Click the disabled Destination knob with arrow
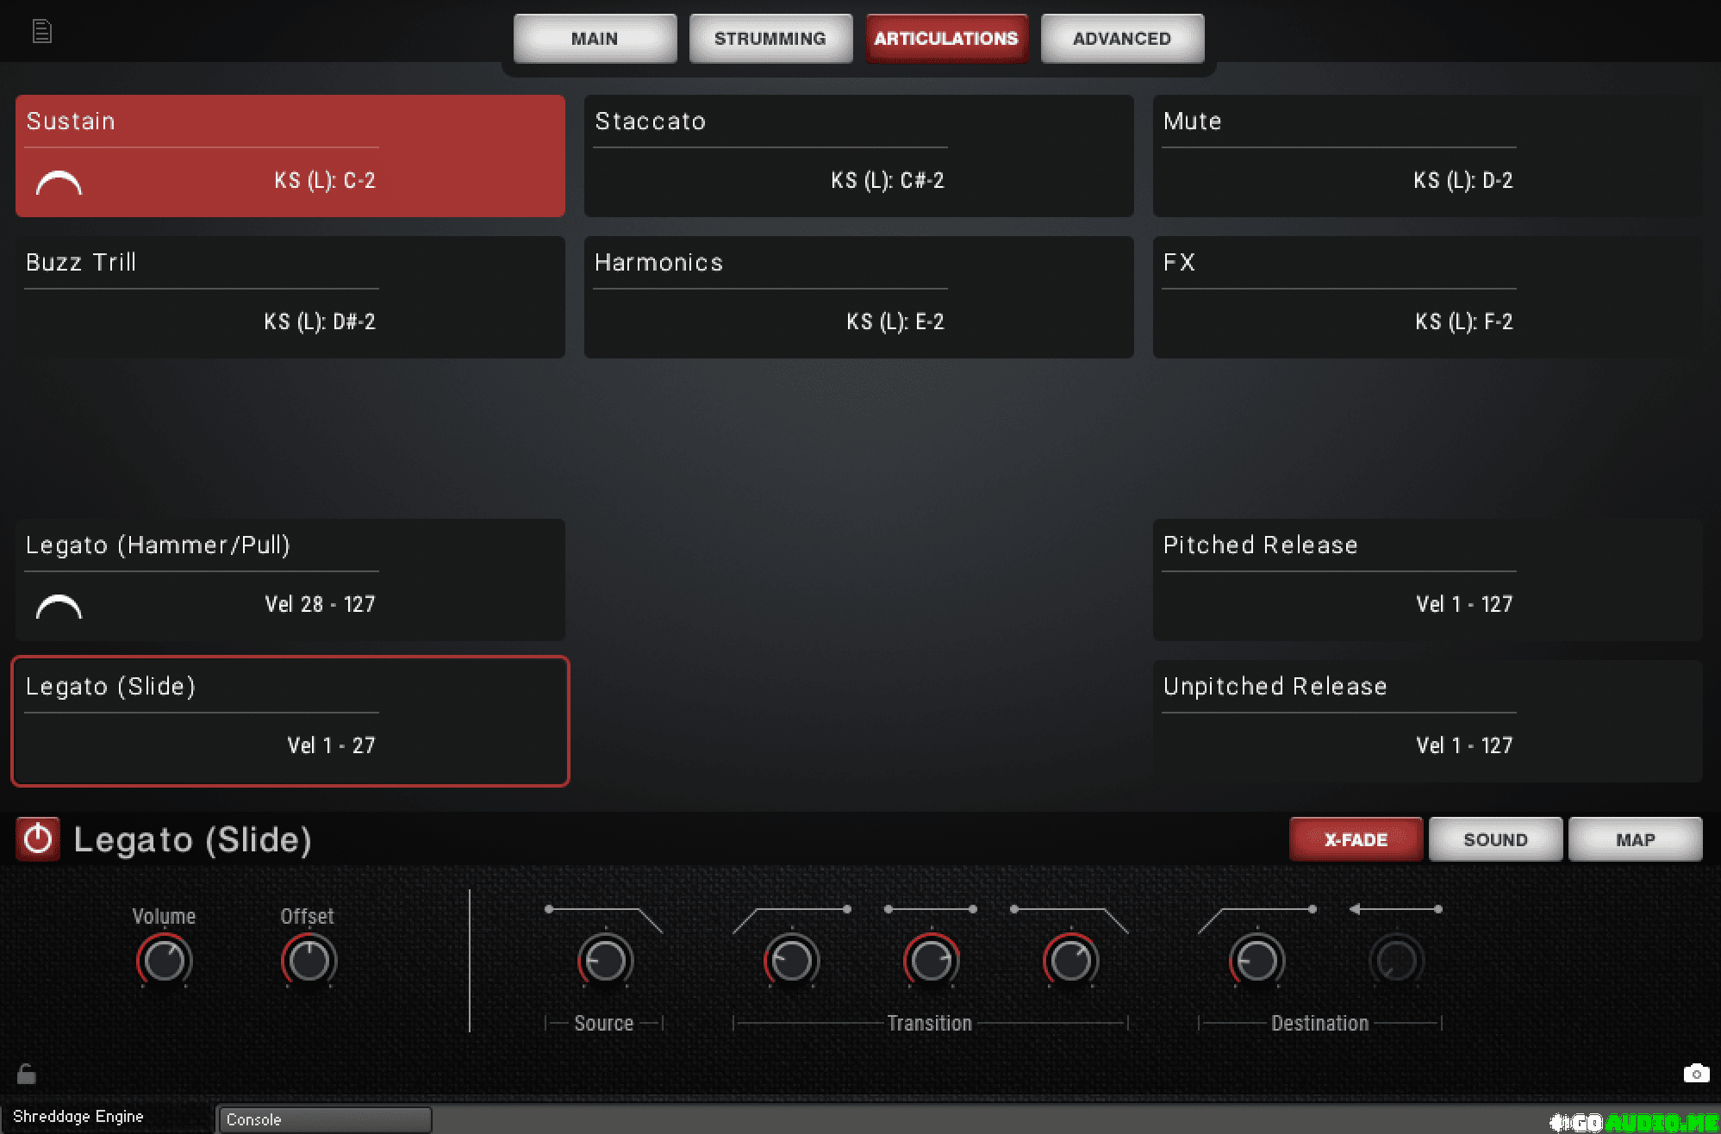The image size is (1721, 1134). pos(1396,961)
